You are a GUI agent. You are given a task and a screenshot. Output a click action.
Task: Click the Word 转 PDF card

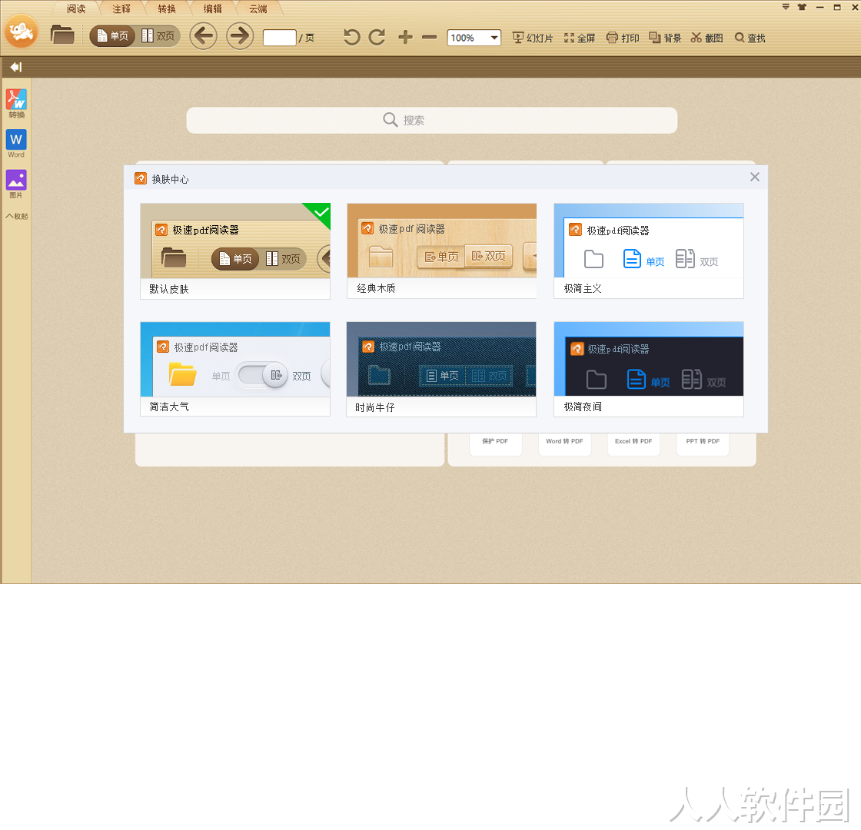(x=564, y=443)
